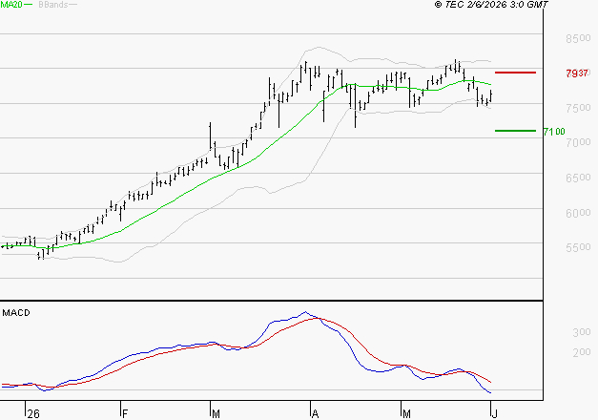Click the MACD panel title
Viewport: 598px width, 420px height.
pos(16,313)
